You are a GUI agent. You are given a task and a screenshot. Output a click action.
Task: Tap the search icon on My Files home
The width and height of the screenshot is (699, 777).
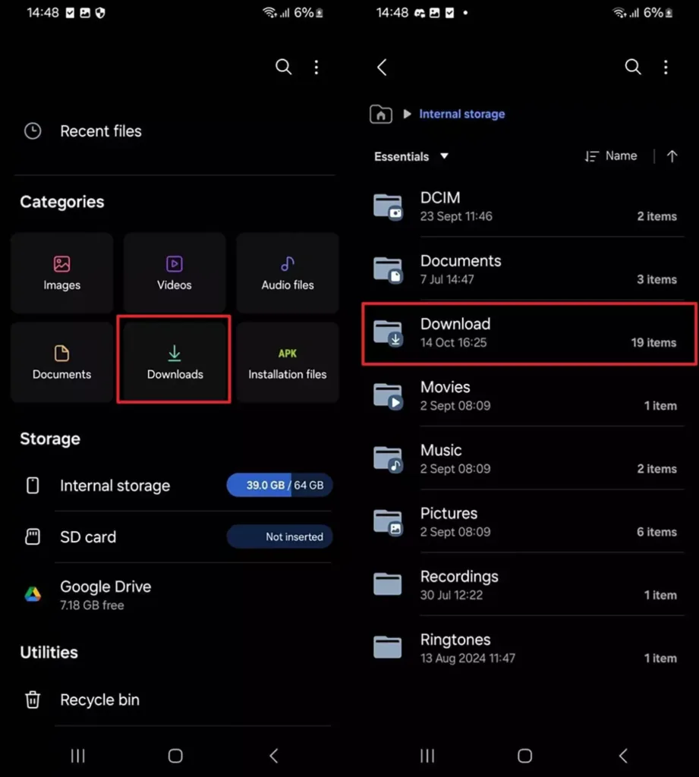click(284, 67)
